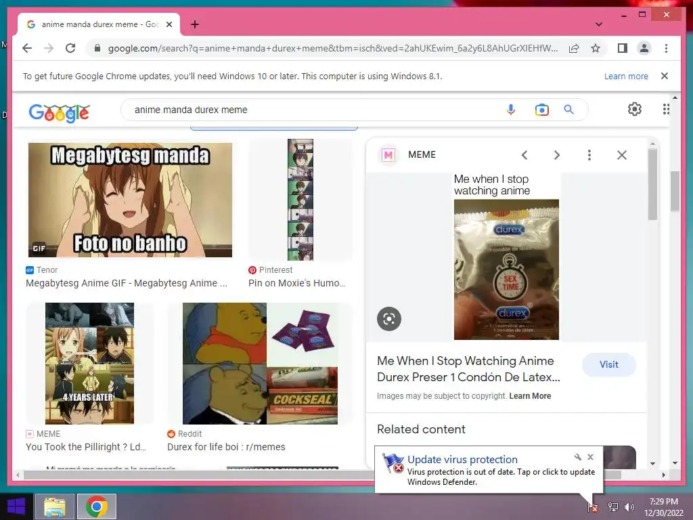693x520 pixels.
Task: Open the Learn more link in the info bar
Action: (626, 76)
